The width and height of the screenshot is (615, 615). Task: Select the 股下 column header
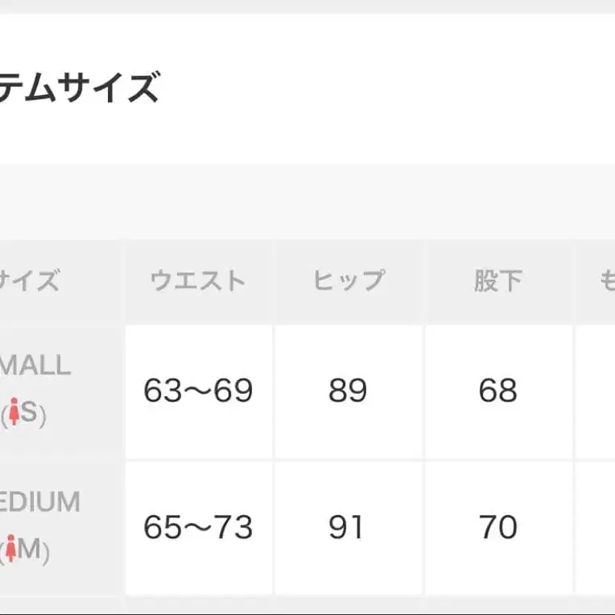tap(497, 281)
